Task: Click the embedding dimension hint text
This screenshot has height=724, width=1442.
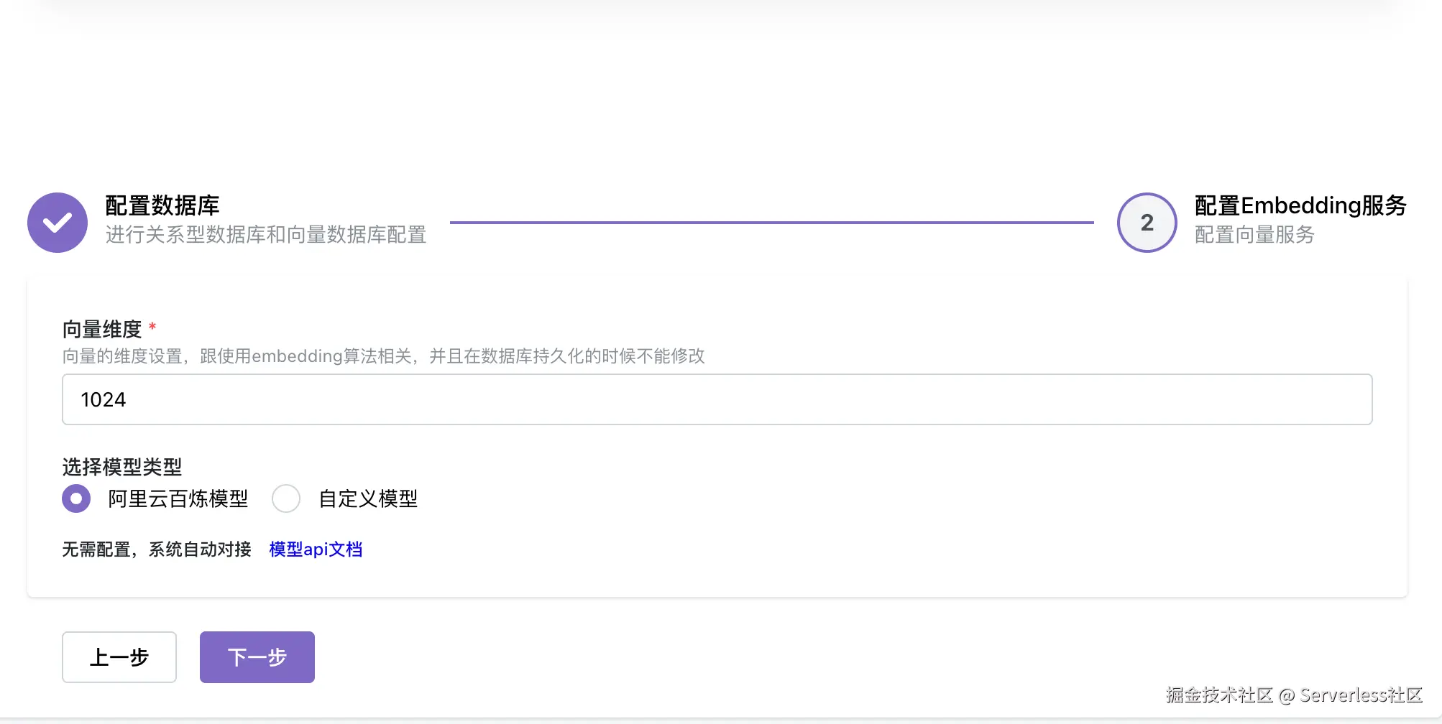Action: coord(383,356)
